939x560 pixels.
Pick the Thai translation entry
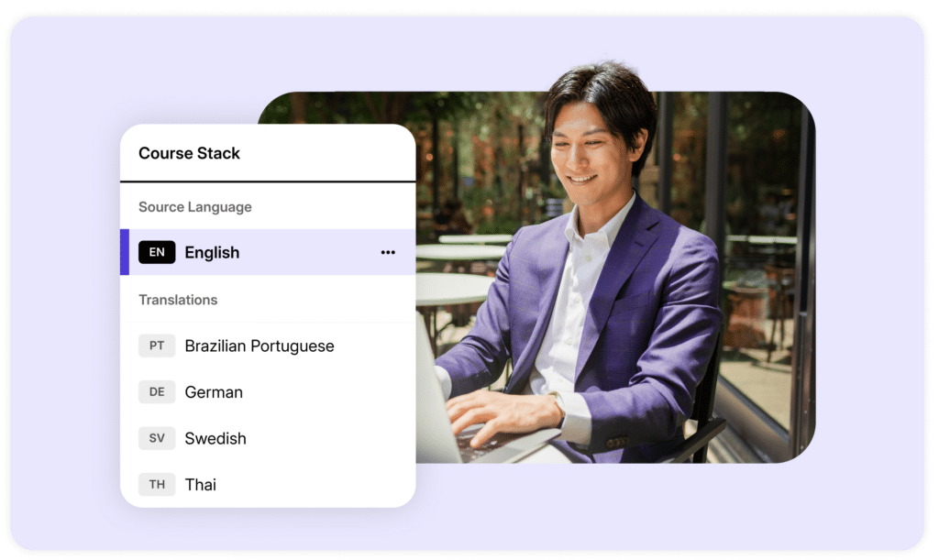click(x=201, y=485)
